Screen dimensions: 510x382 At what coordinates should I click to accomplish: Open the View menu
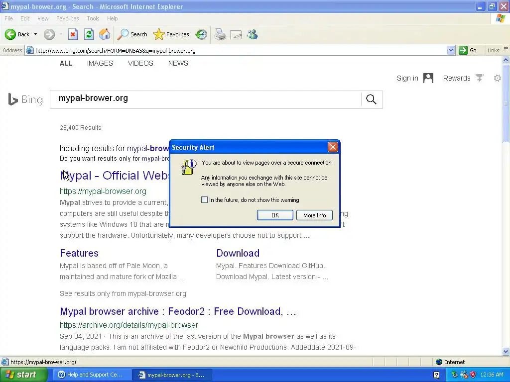click(x=43, y=18)
